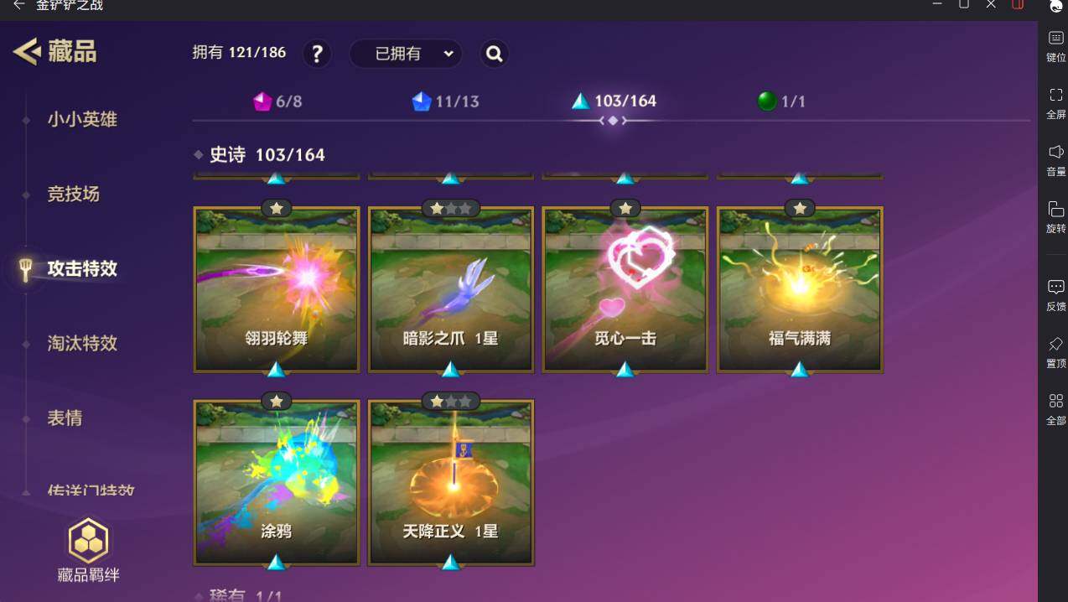The image size is (1068, 602).
Task: Choose the 天降正义 1星 effect card
Action: (451, 482)
